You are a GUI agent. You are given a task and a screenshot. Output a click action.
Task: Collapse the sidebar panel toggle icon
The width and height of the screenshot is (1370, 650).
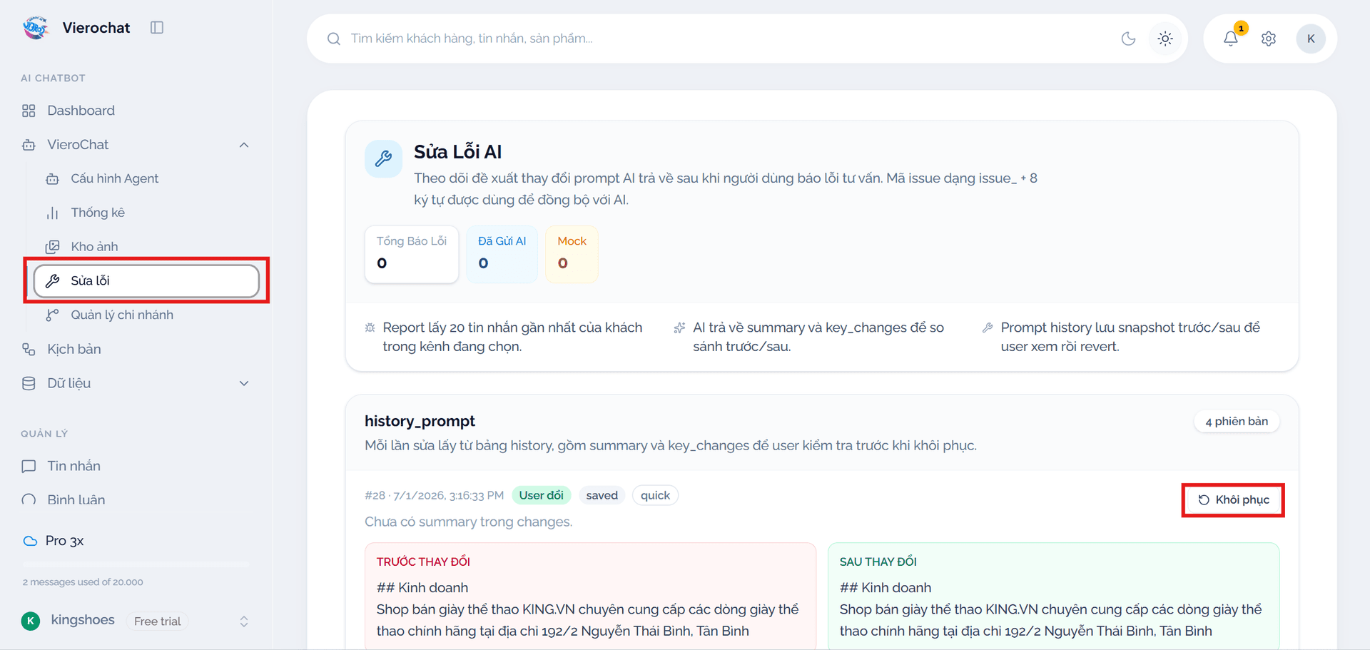tap(157, 27)
